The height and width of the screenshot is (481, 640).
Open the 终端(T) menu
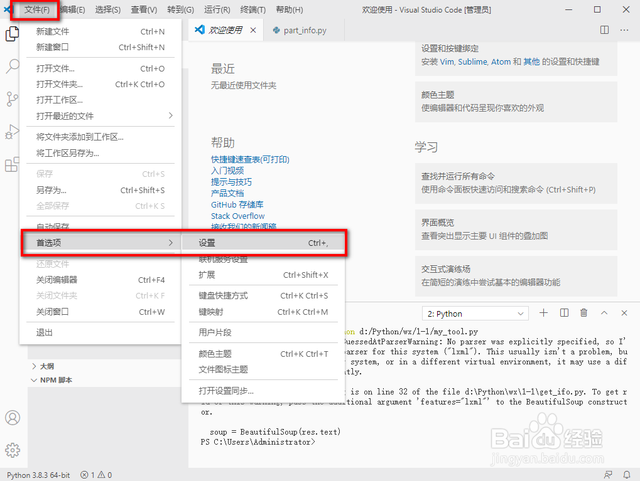point(252,10)
